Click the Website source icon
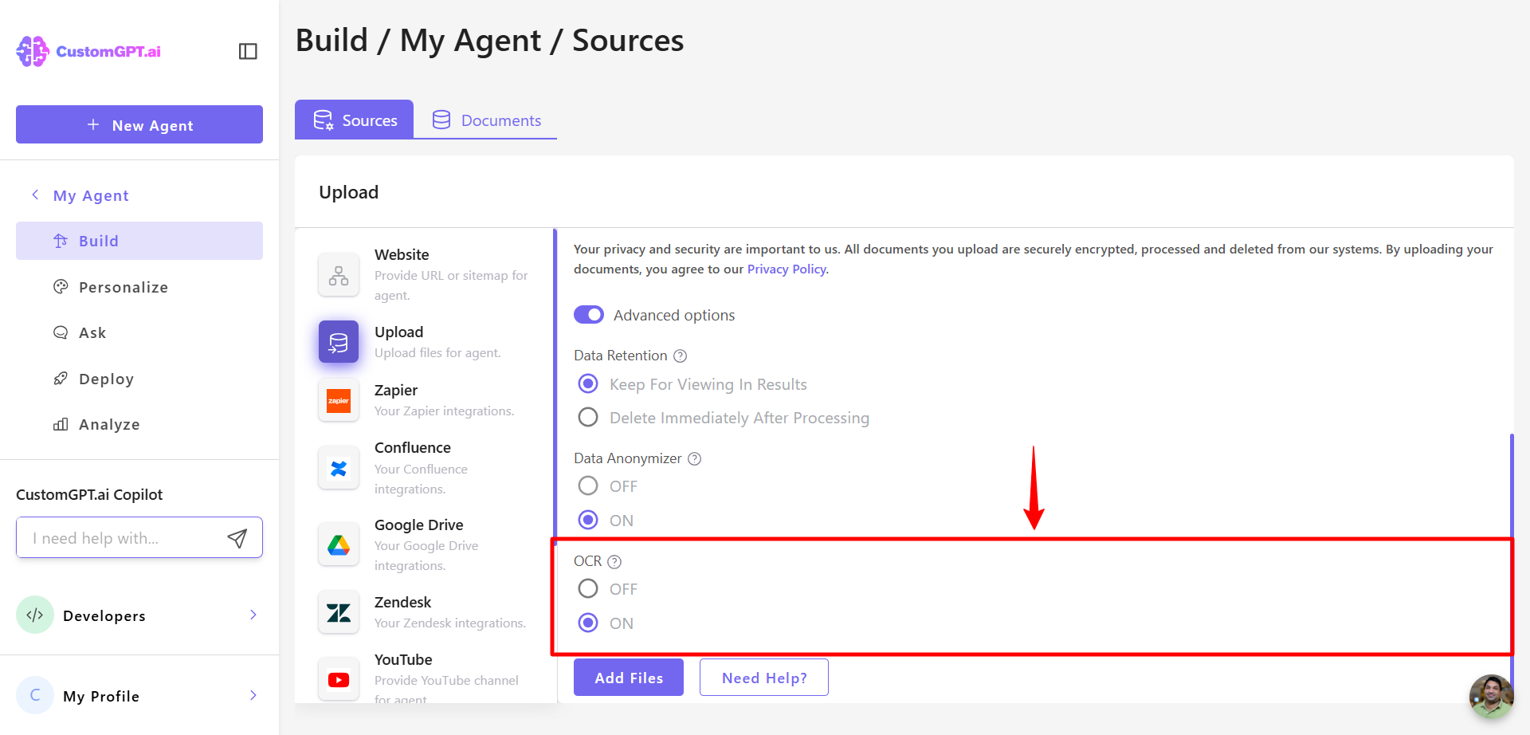Screen dimensions: 1530x735 pos(339,275)
